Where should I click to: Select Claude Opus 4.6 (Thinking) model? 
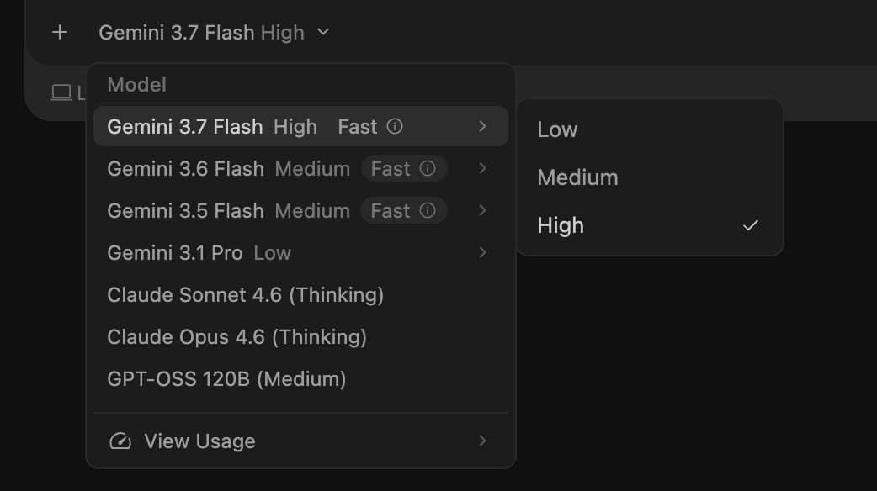coord(301,337)
